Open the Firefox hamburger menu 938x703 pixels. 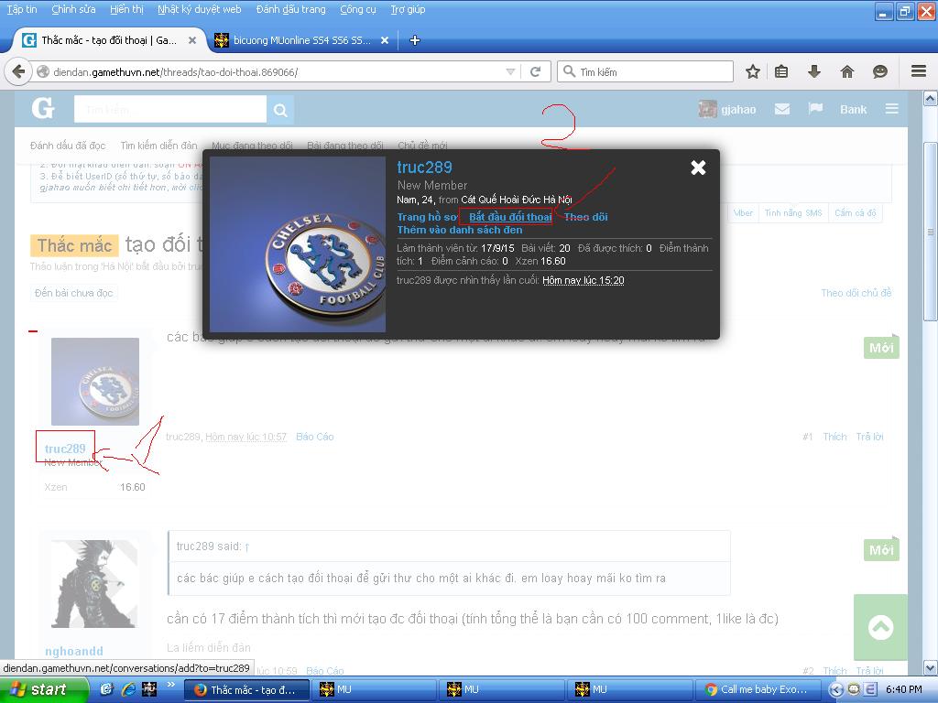(x=919, y=71)
